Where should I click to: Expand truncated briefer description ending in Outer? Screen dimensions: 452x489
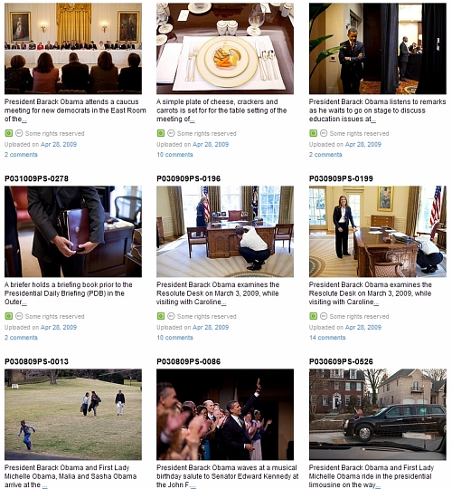[24, 302]
